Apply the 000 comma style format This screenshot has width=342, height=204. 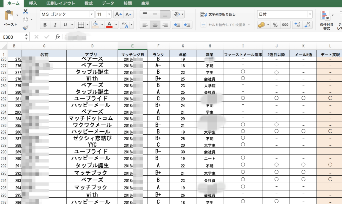285,25
